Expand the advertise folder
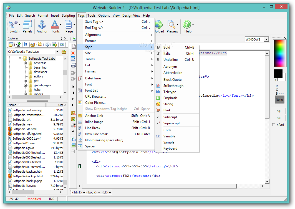 coord(26,63)
